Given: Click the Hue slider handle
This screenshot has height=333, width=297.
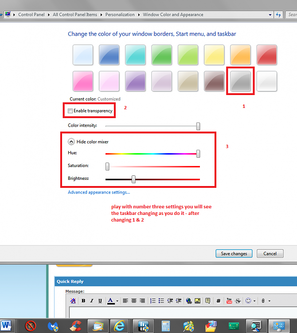Looking at the screenshot, I should coord(198,154).
